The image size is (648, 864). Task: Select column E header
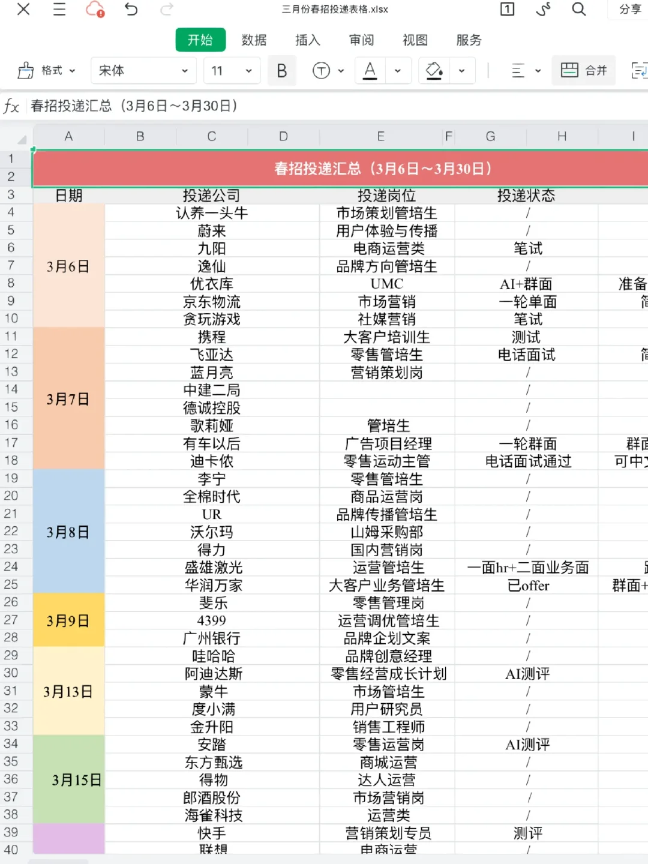380,137
